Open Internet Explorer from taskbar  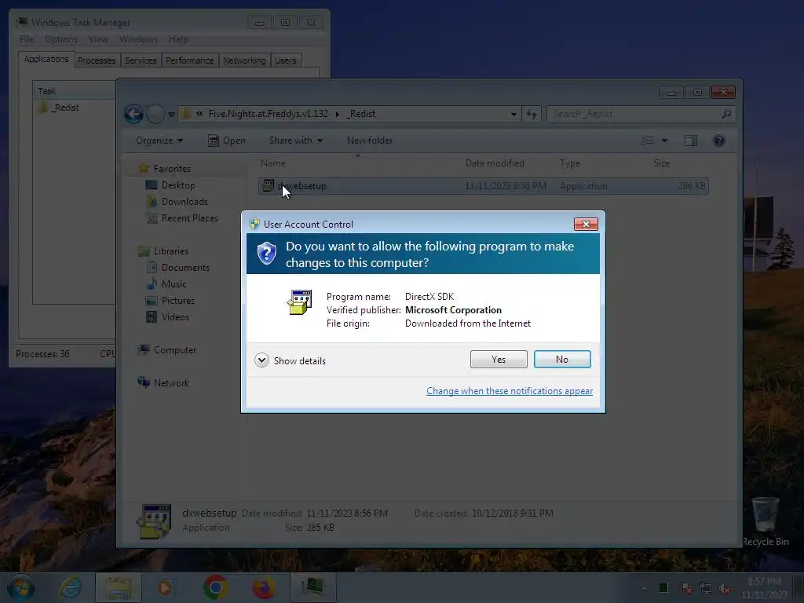71,587
